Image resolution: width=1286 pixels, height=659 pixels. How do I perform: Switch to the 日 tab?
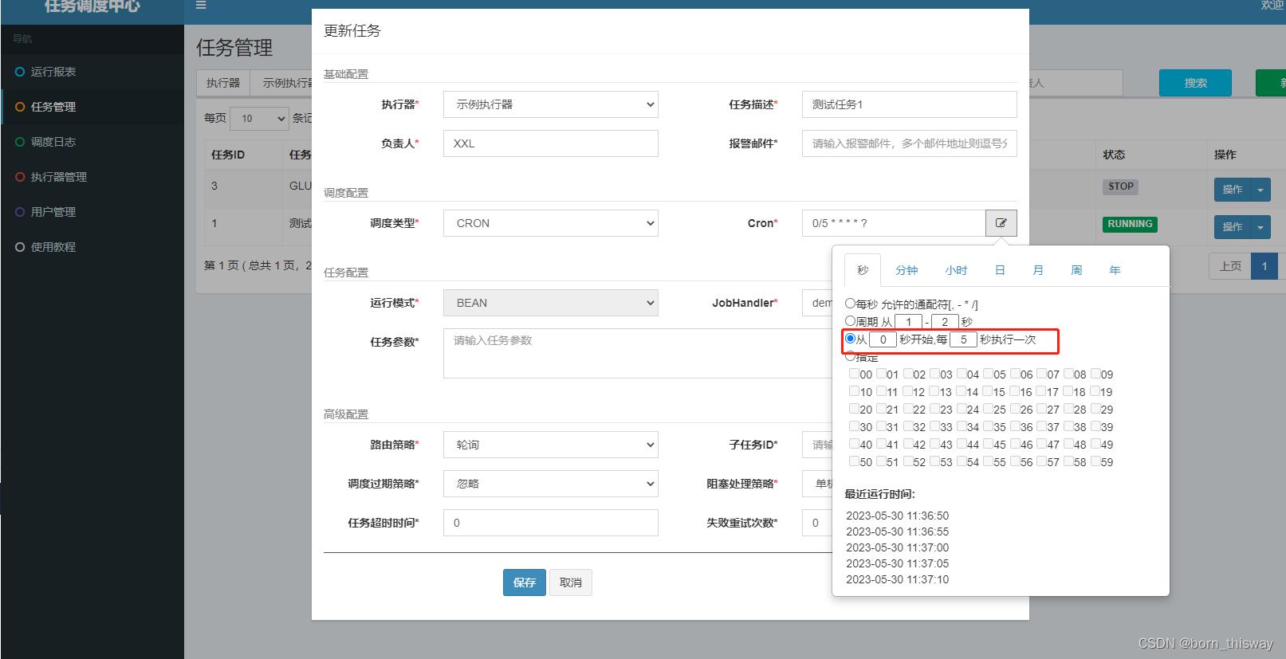(x=1000, y=270)
